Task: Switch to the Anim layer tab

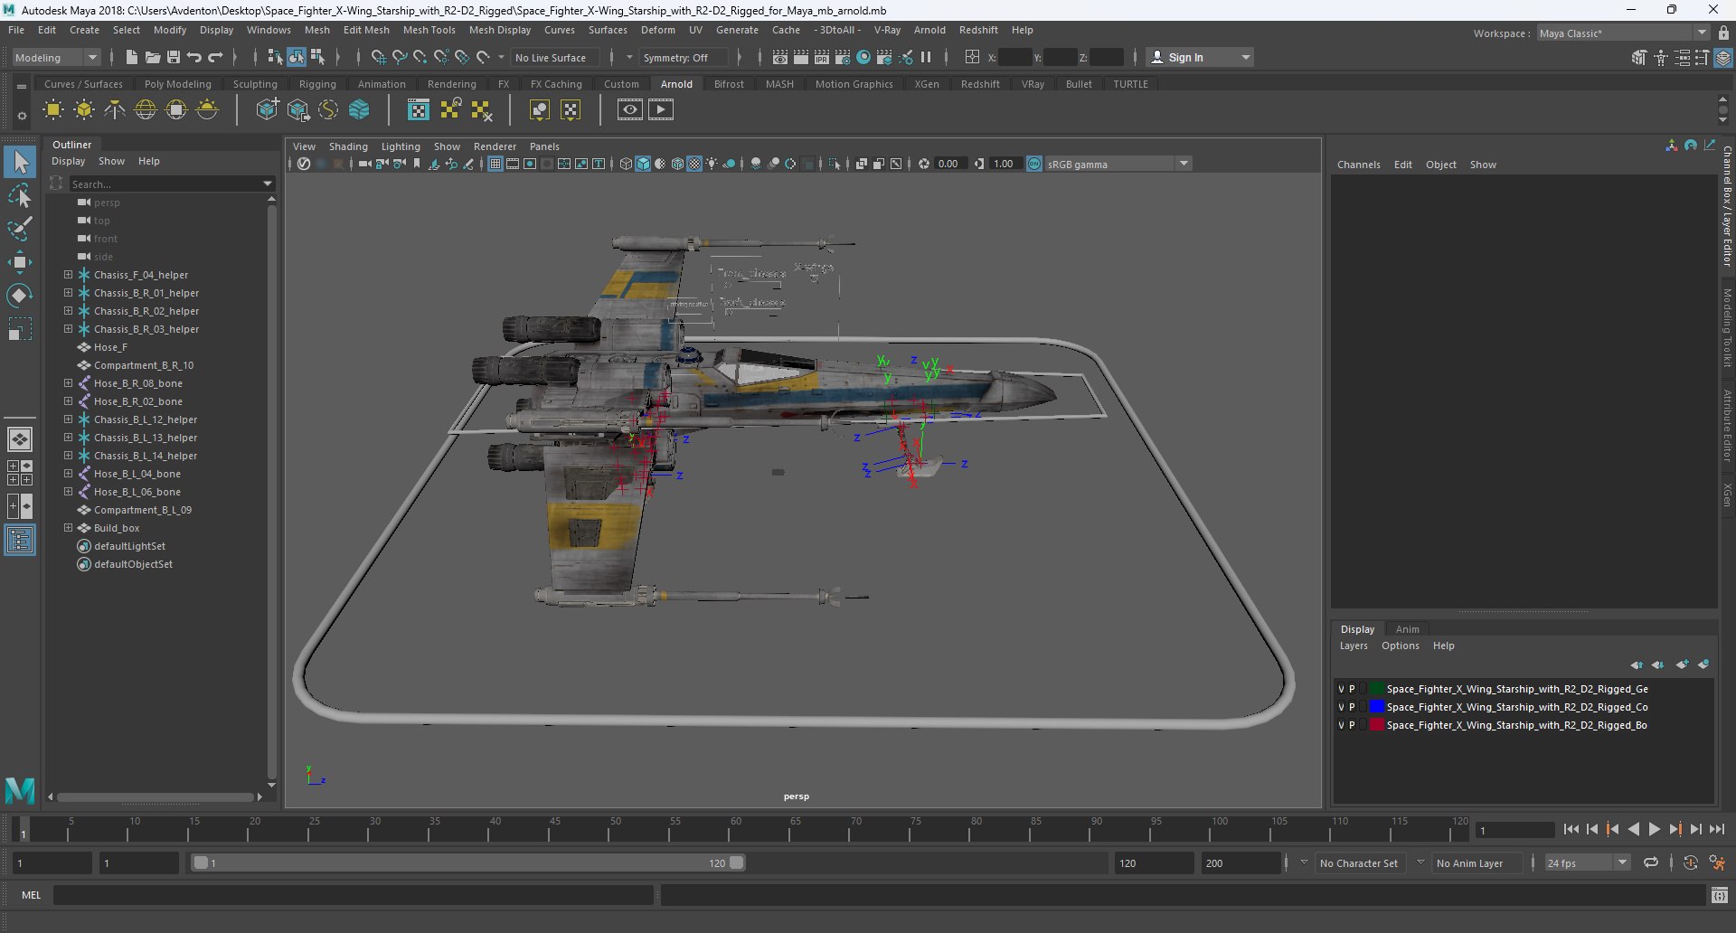Action: [1407, 629]
